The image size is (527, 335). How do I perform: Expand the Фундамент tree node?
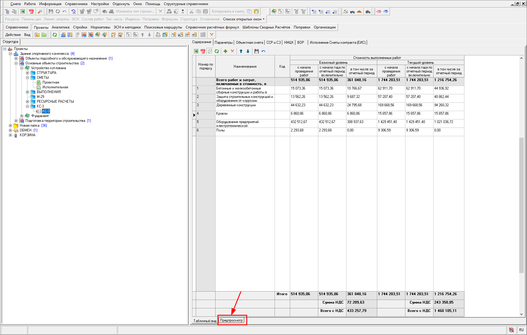22,116
